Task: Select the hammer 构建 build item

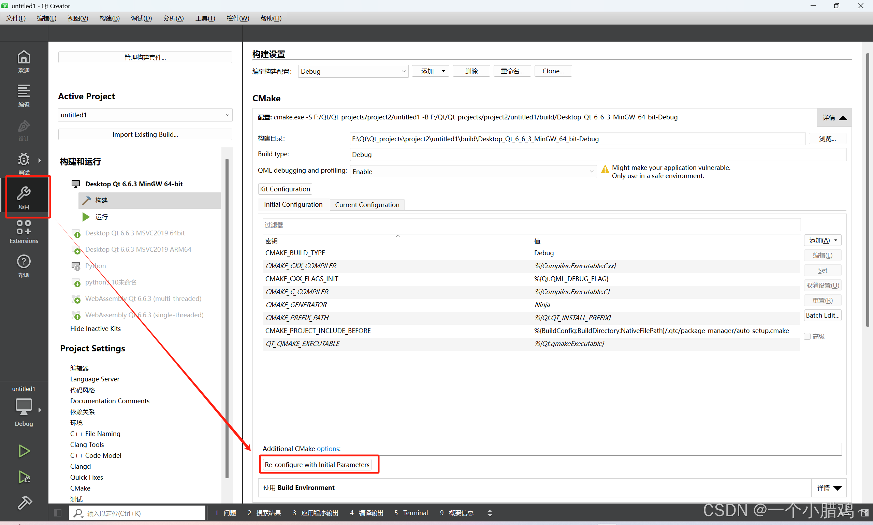Action: [150, 200]
